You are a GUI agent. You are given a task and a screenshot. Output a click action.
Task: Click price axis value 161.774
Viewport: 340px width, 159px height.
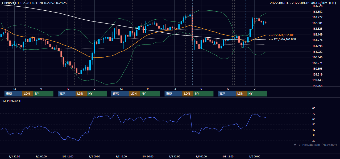[317, 40]
